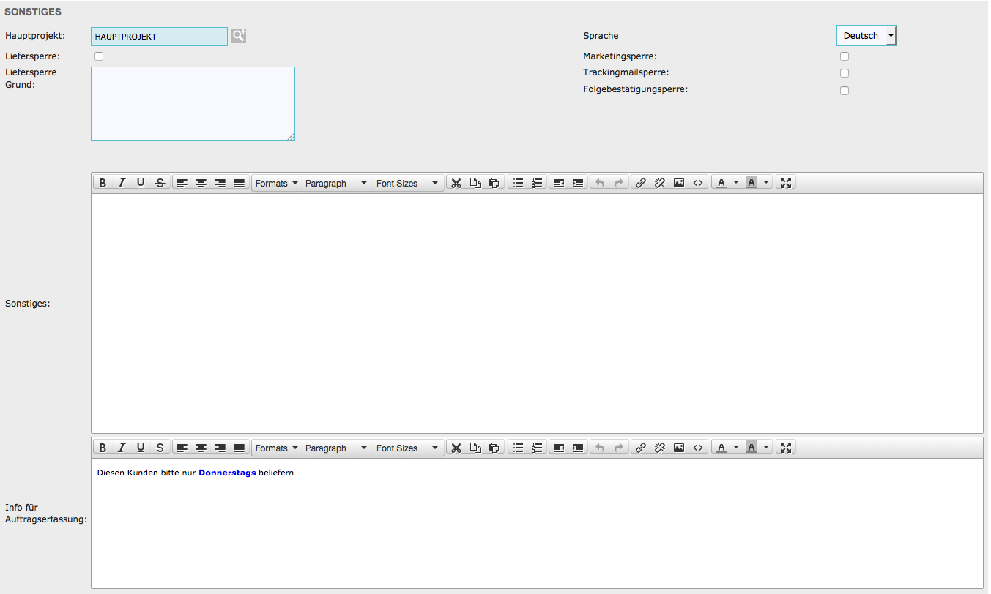This screenshot has height=594, width=991.
Task: Enable the Liefersperre checkbox
Action: pos(99,56)
